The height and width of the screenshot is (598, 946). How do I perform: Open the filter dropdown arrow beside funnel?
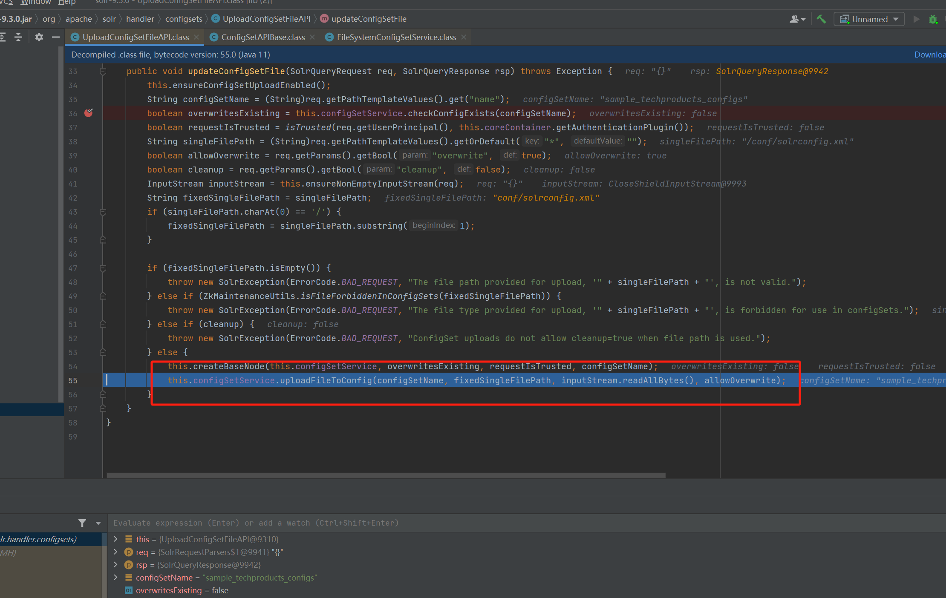point(98,523)
